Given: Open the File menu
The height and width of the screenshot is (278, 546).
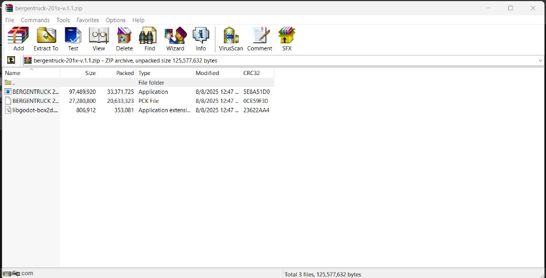Looking at the screenshot, I should [x=10, y=20].
